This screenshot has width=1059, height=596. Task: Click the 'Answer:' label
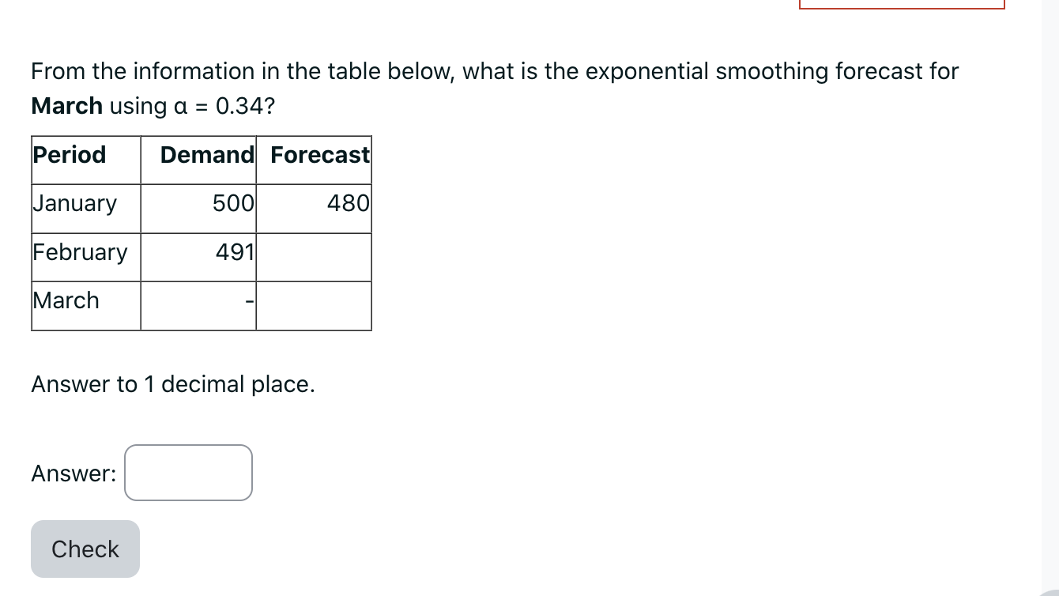coord(73,473)
